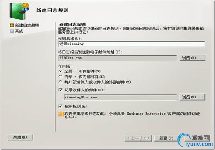Click the gray step icon beside 完成
Image resolution: width=215 pixels, height=150 pixels.
coord(12,31)
